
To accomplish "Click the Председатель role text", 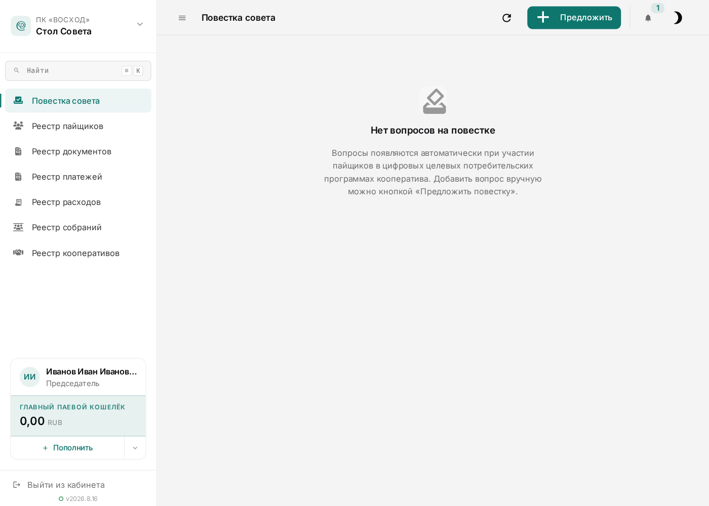I will click(x=72, y=384).
